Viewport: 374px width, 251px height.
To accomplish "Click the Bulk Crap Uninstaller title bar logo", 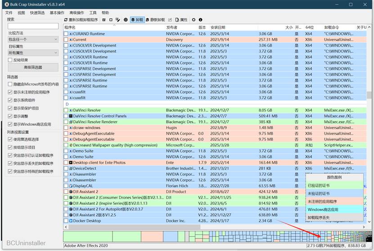I will tap(7, 4).
